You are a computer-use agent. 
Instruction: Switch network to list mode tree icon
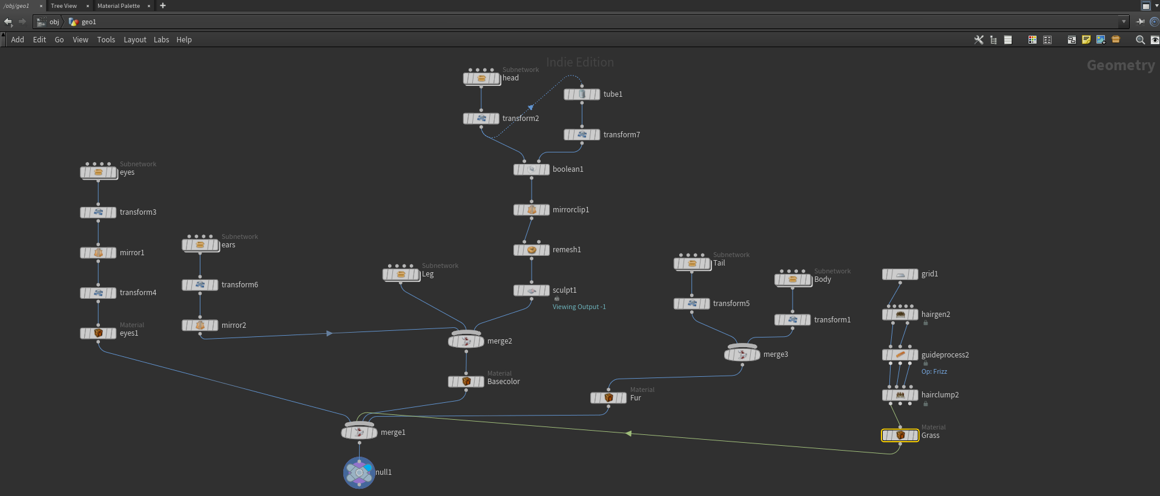point(994,40)
